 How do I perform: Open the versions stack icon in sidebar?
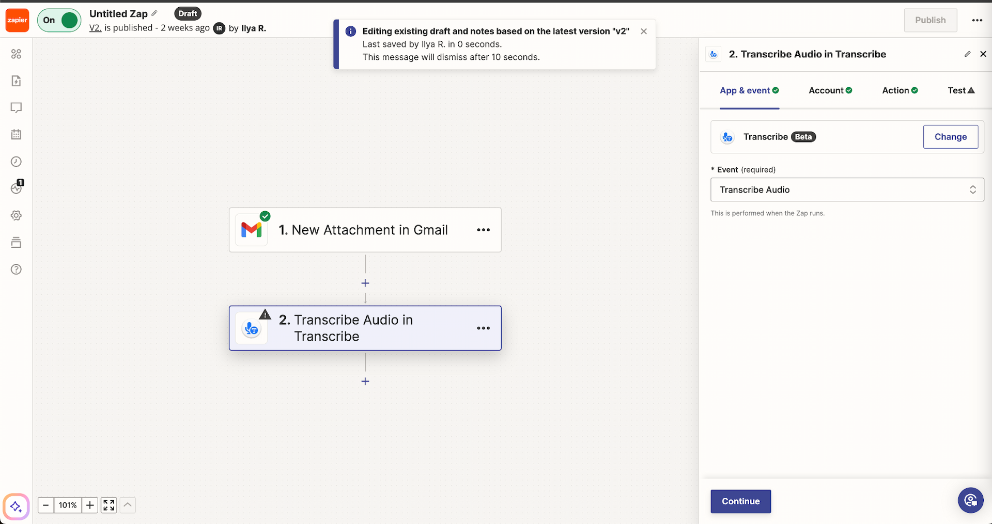pyautogui.click(x=16, y=242)
